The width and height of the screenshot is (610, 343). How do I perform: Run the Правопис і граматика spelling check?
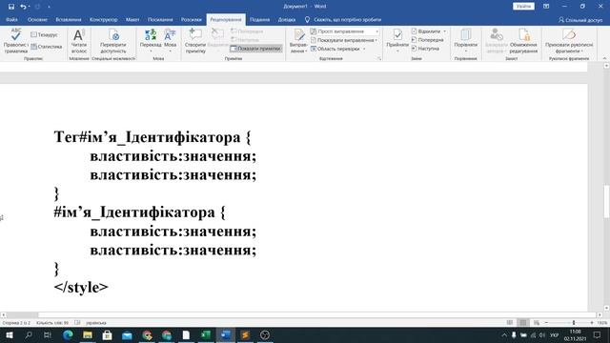tap(15, 40)
